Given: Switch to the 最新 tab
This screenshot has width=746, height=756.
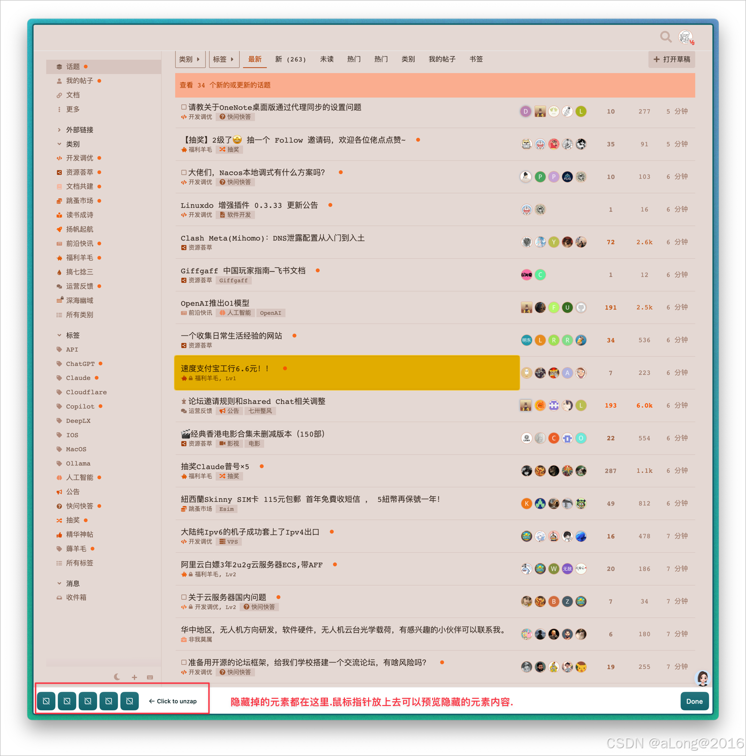Looking at the screenshot, I should 255,59.
